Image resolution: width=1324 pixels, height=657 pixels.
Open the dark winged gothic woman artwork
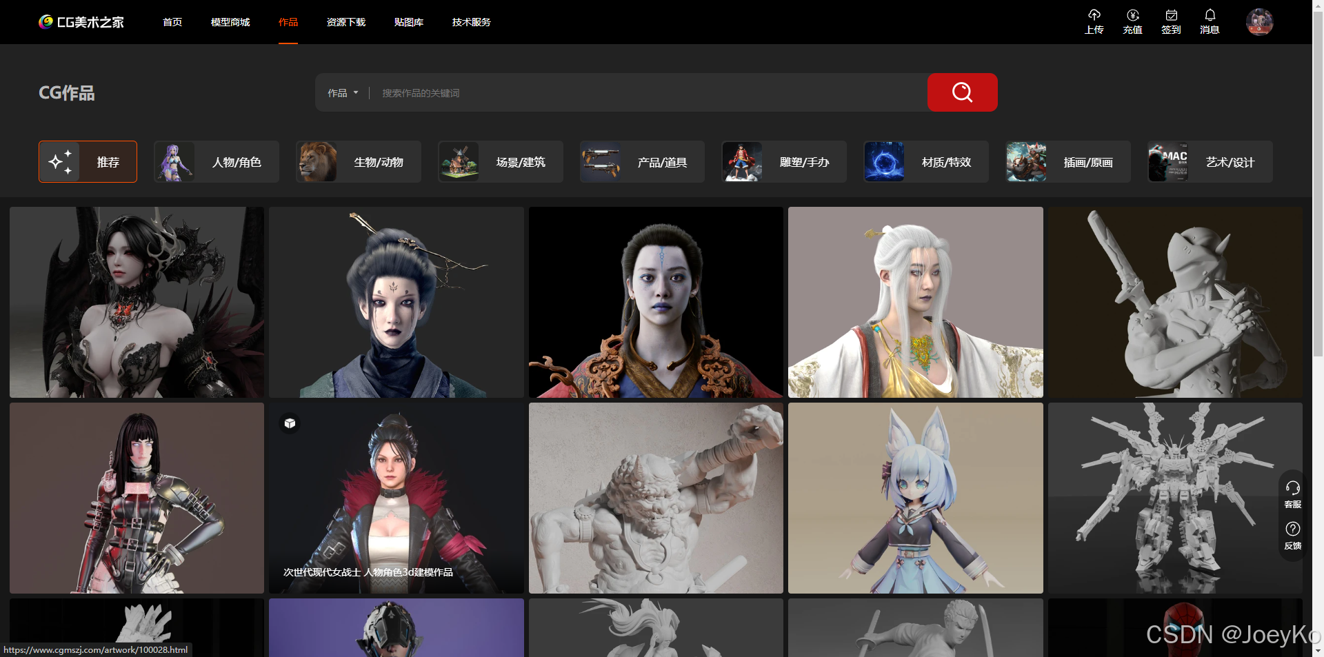tap(137, 302)
